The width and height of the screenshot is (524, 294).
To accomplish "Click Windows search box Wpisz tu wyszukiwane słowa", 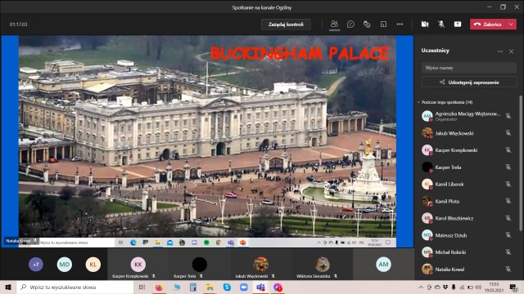I will point(75,287).
